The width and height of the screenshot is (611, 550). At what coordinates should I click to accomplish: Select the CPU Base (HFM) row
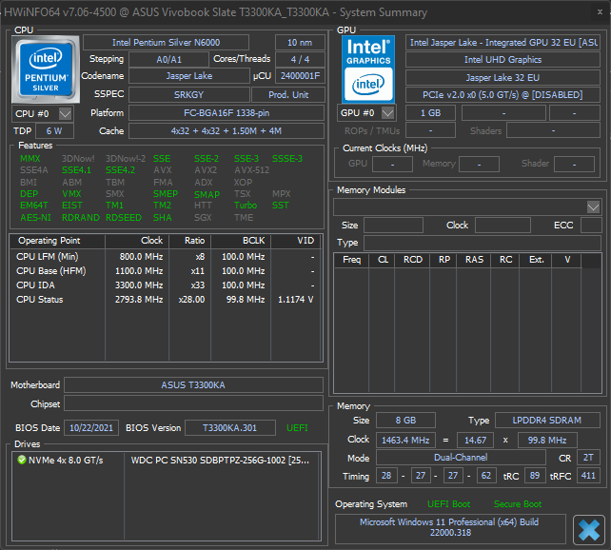coord(166,270)
